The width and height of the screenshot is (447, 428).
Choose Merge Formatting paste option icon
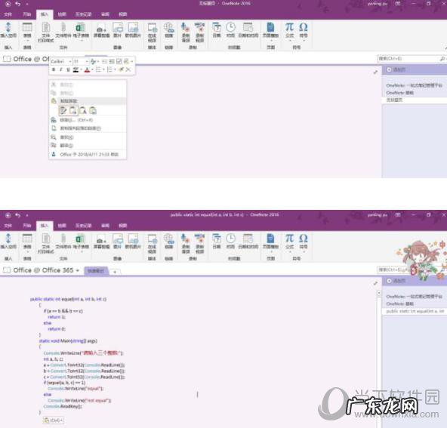click(x=73, y=110)
